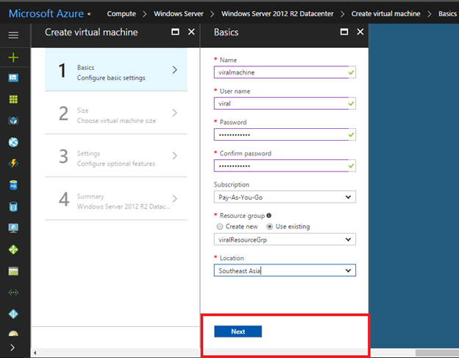
Task: Select the Use existing resource group radio
Action: pos(270,226)
